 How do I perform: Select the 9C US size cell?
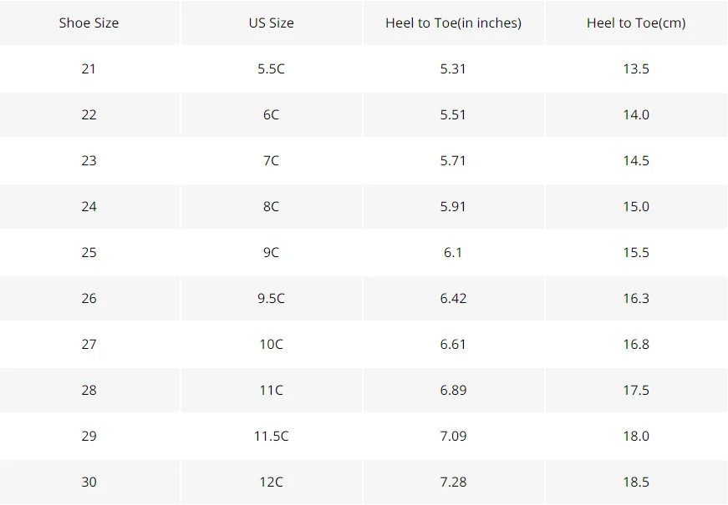[271, 252]
